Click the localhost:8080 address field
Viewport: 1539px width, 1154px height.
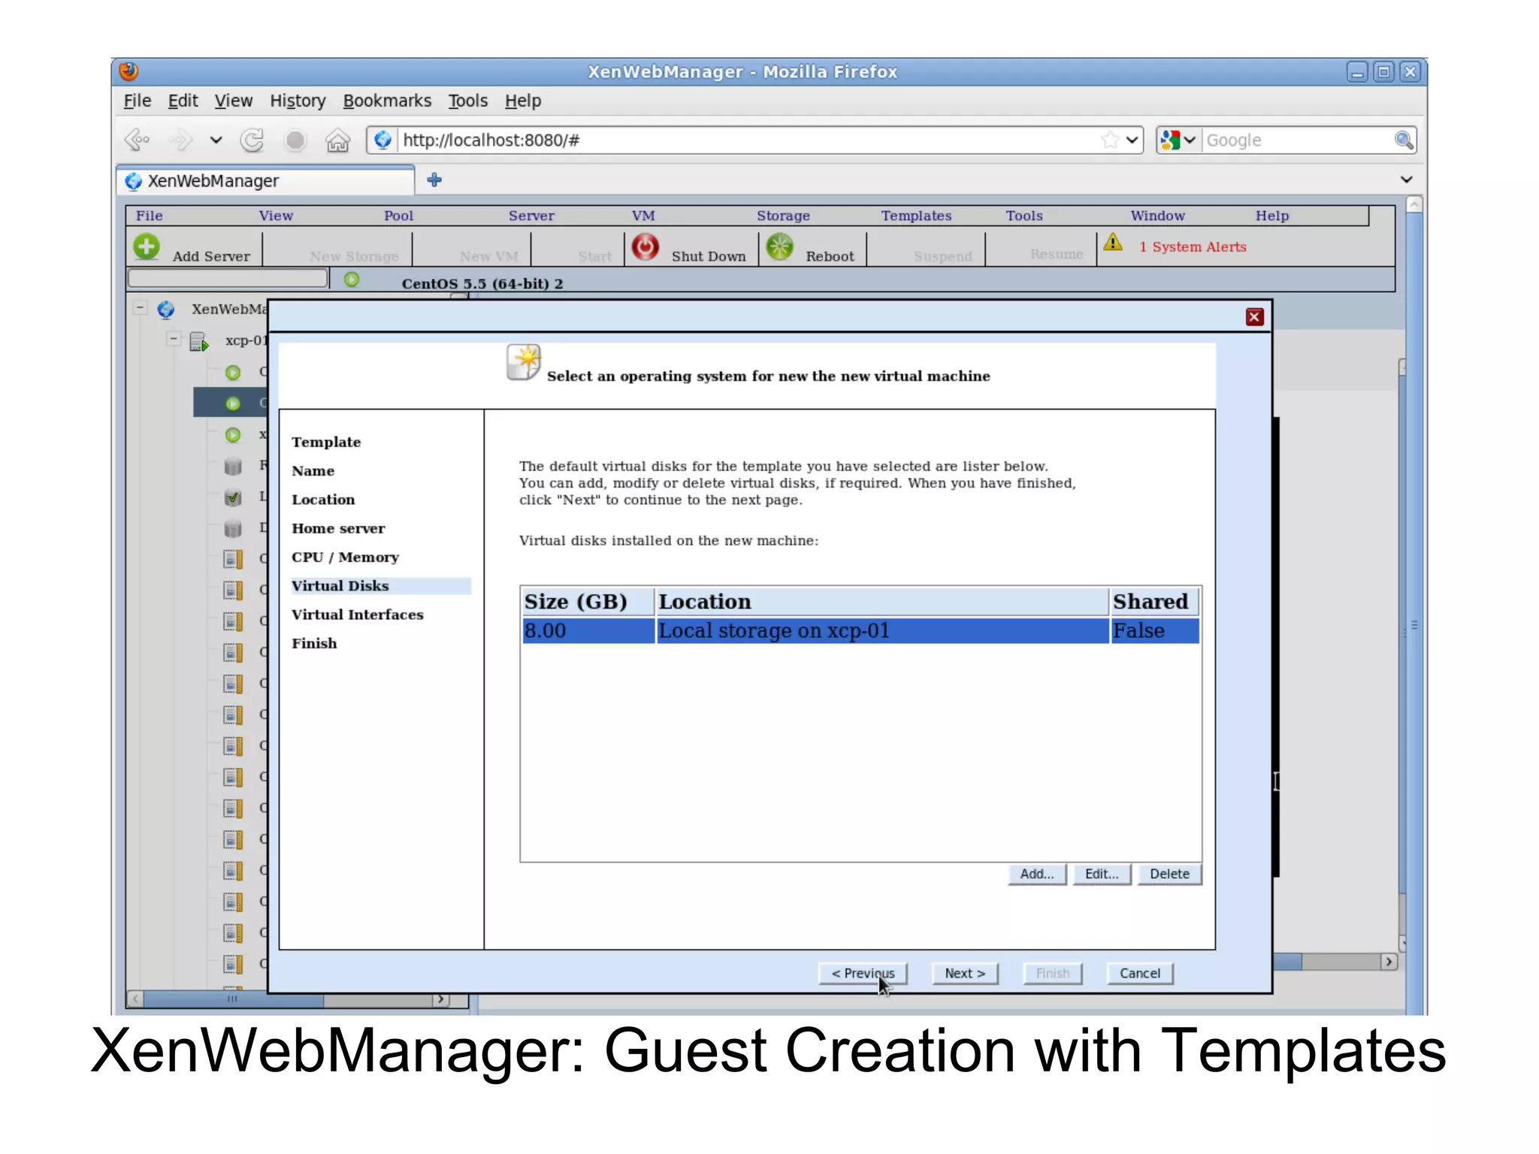(x=748, y=140)
